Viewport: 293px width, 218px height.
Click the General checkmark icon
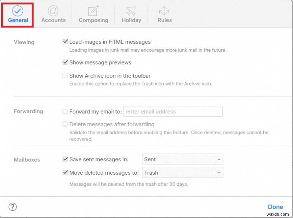click(x=17, y=11)
